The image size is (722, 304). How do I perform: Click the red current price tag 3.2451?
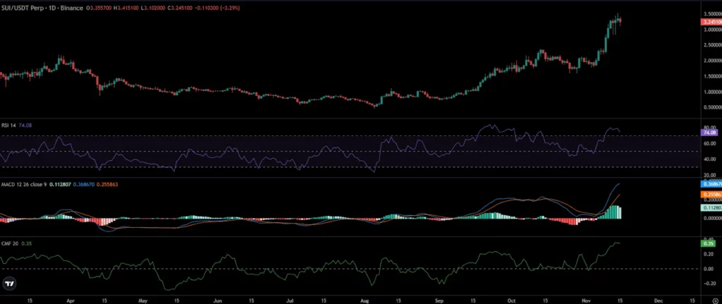tap(711, 22)
